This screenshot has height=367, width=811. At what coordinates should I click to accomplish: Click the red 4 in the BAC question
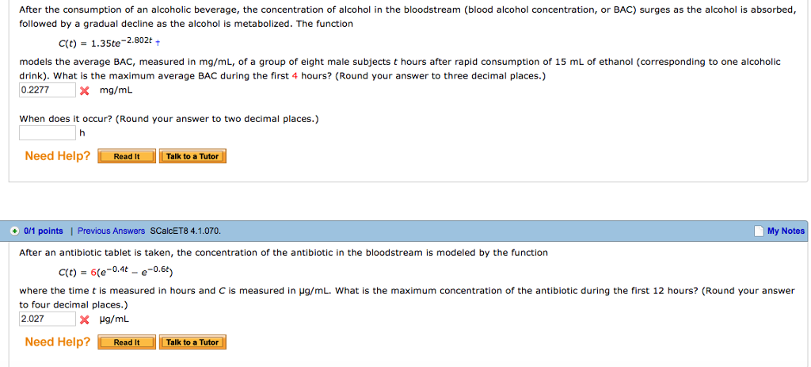295,76
